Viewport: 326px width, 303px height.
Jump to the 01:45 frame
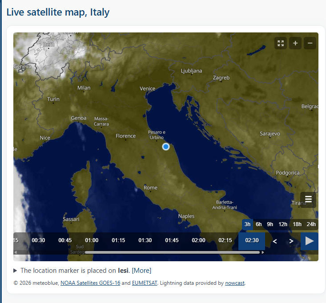click(x=172, y=240)
